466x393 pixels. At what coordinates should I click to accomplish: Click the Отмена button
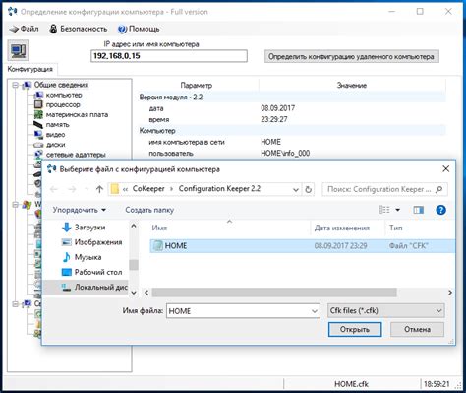tap(417, 329)
